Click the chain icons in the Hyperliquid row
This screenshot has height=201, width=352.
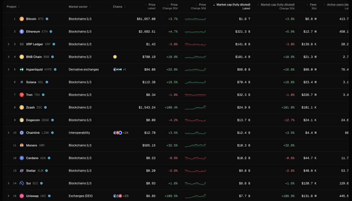point(117,69)
